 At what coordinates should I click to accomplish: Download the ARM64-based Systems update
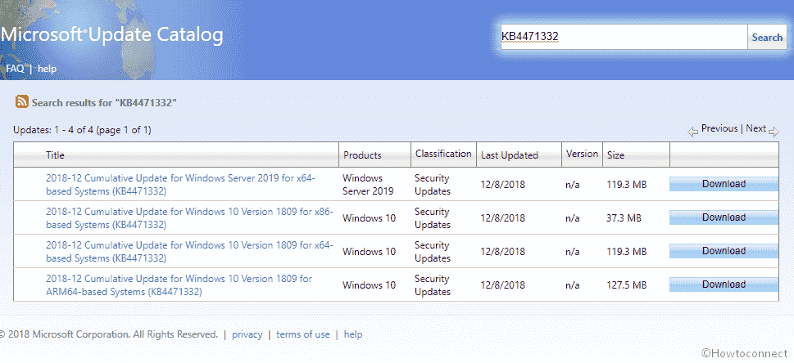[724, 285]
